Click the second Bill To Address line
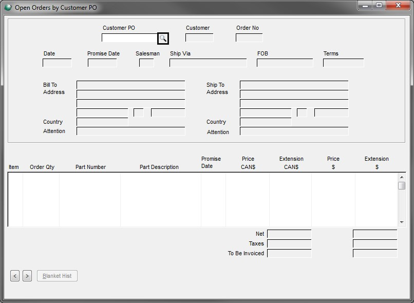The image size is (414, 303). pos(131,94)
